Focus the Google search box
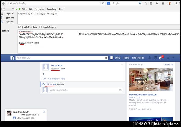Image resolution: width=181 pixels, height=127 pixels. pyautogui.click(x=125, y=3)
